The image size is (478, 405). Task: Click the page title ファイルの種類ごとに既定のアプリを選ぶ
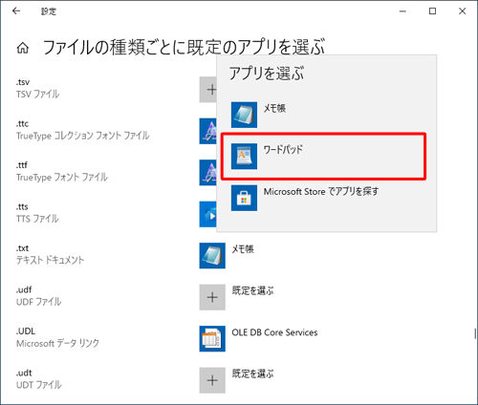coord(184,47)
